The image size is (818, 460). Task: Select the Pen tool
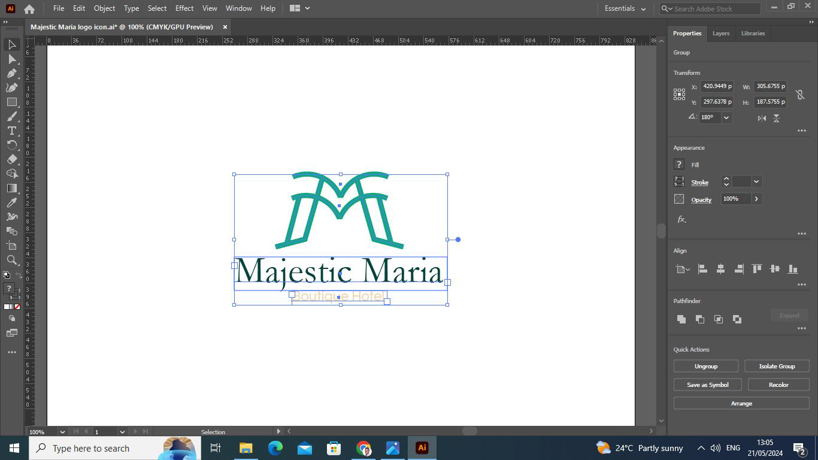(x=11, y=73)
